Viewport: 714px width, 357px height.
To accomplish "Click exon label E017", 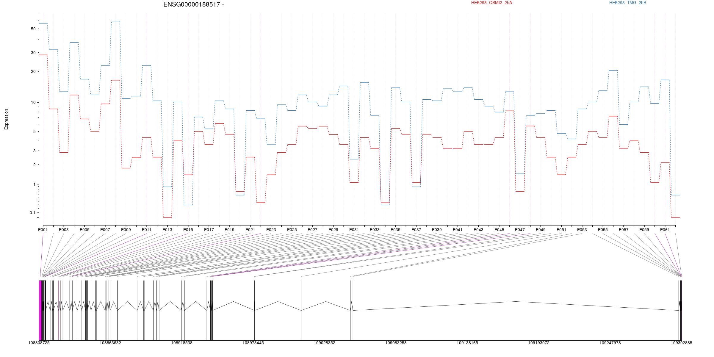I will (x=209, y=230).
